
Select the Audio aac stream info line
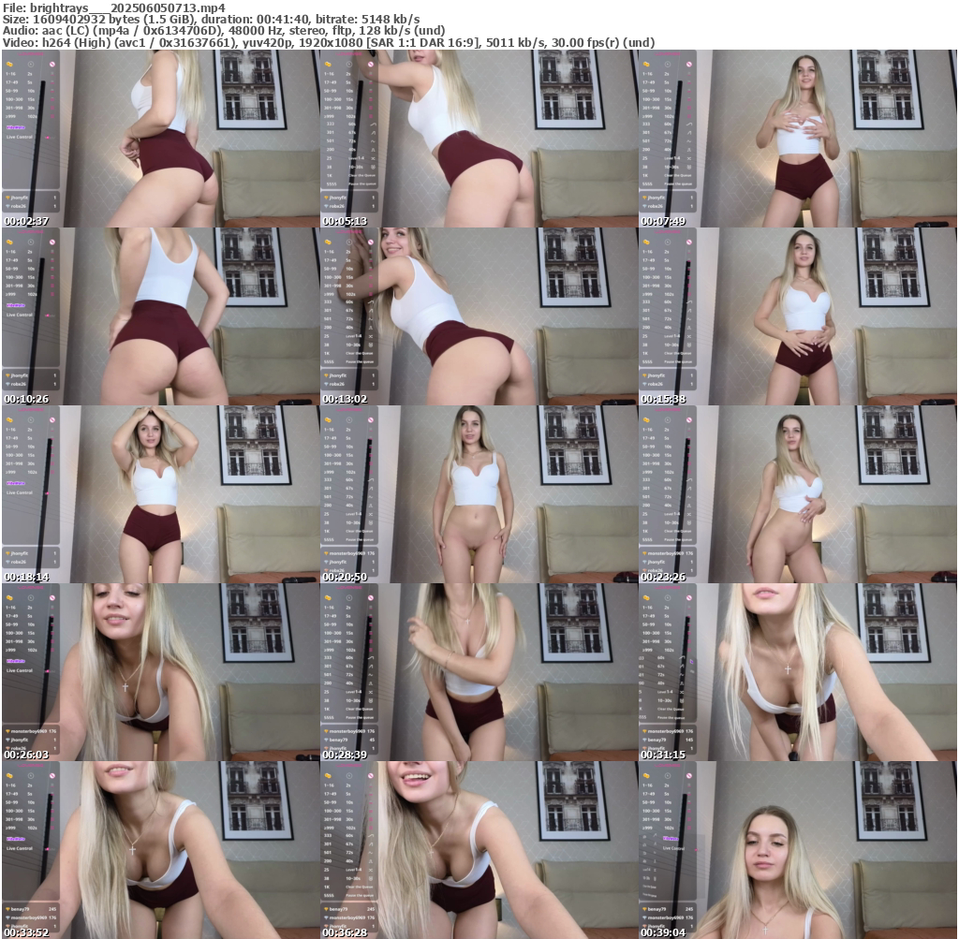pyautogui.click(x=224, y=31)
